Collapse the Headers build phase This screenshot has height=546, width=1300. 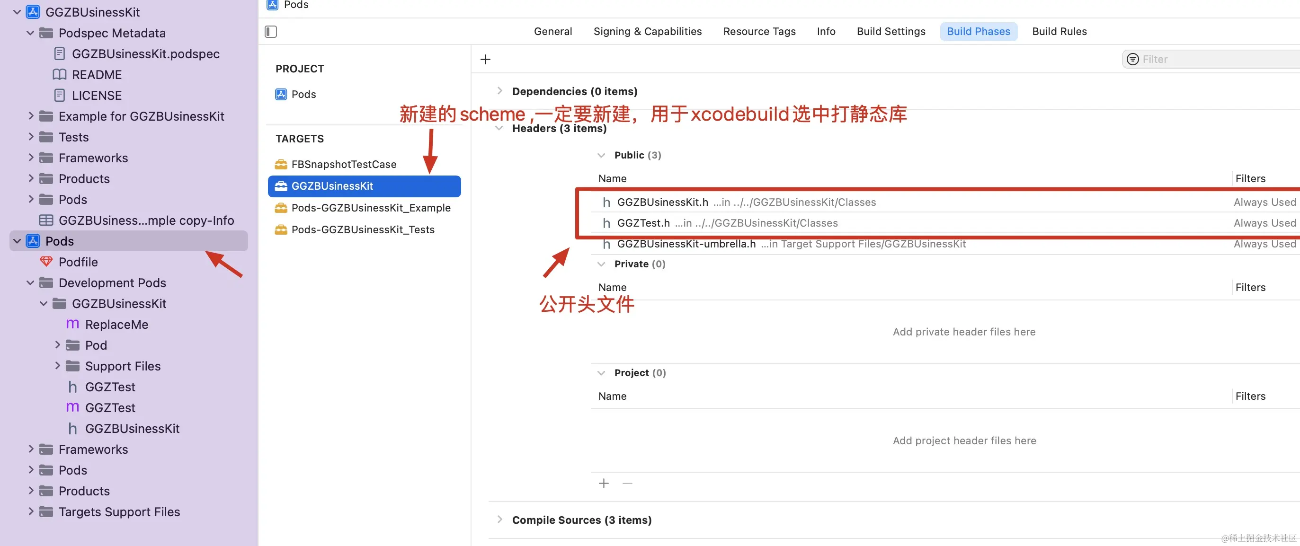tap(499, 128)
